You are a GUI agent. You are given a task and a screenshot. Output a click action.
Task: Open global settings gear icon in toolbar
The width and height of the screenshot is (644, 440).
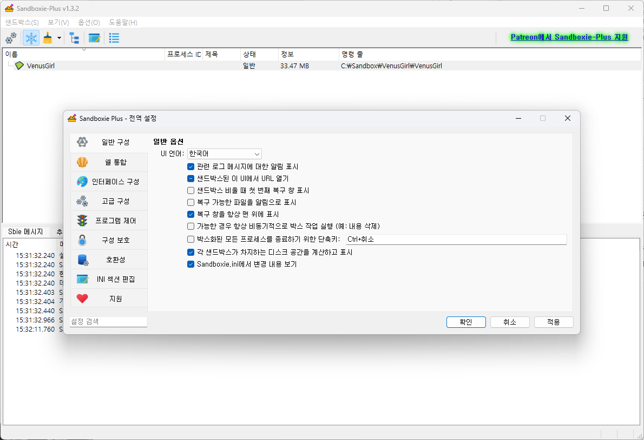point(11,38)
